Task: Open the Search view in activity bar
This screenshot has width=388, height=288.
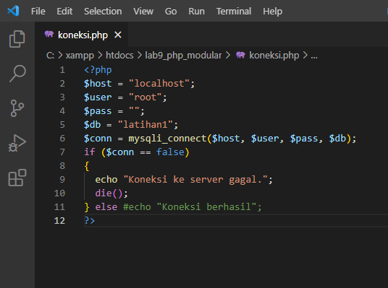Action: [x=17, y=74]
